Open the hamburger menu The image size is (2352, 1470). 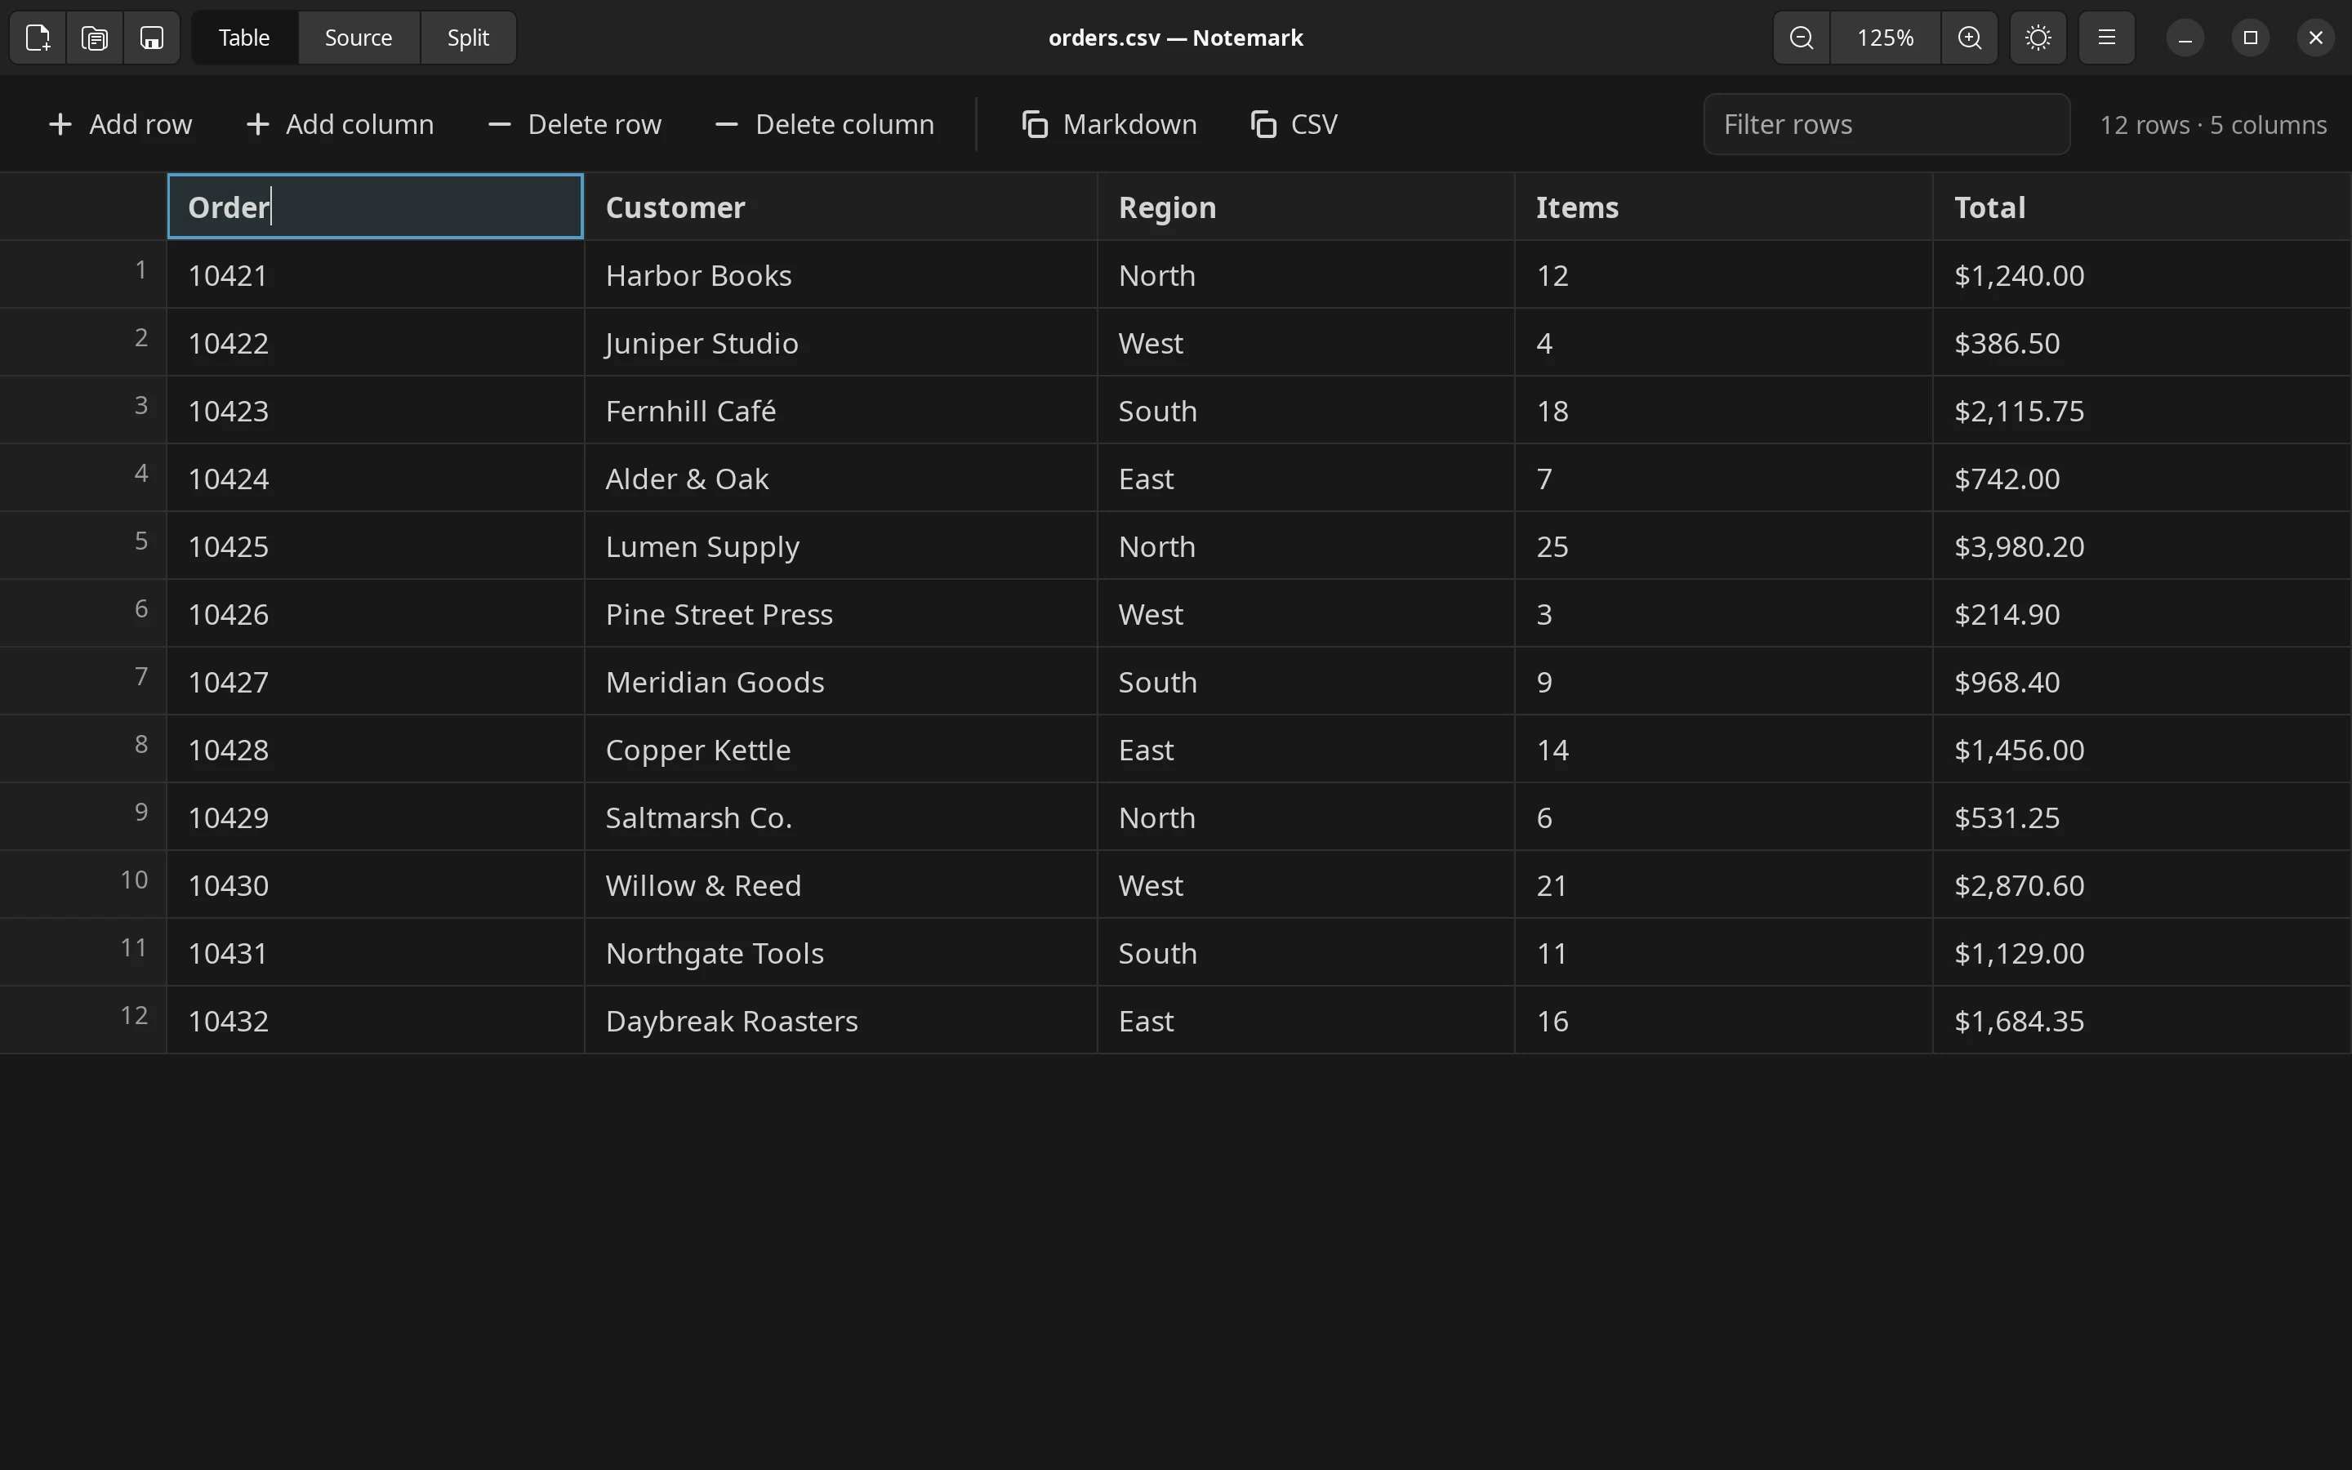[2107, 38]
